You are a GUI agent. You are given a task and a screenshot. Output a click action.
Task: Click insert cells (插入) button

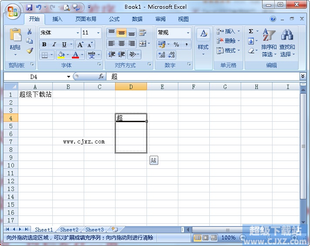228,31
